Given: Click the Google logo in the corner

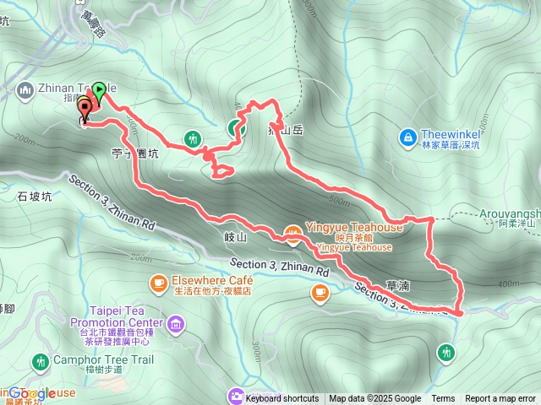Looking at the screenshot, I should point(32,393).
